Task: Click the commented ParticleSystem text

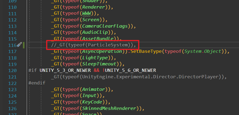Action: pyautogui.click(x=108, y=45)
